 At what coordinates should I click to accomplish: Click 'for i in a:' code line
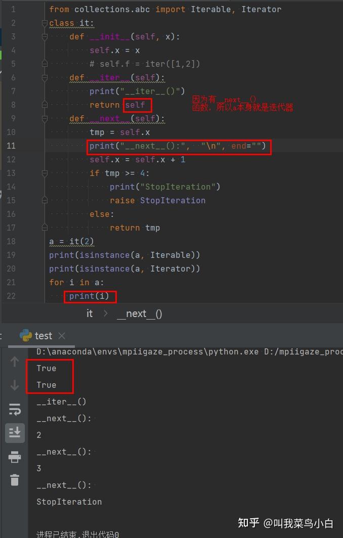(x=76, y=282)
